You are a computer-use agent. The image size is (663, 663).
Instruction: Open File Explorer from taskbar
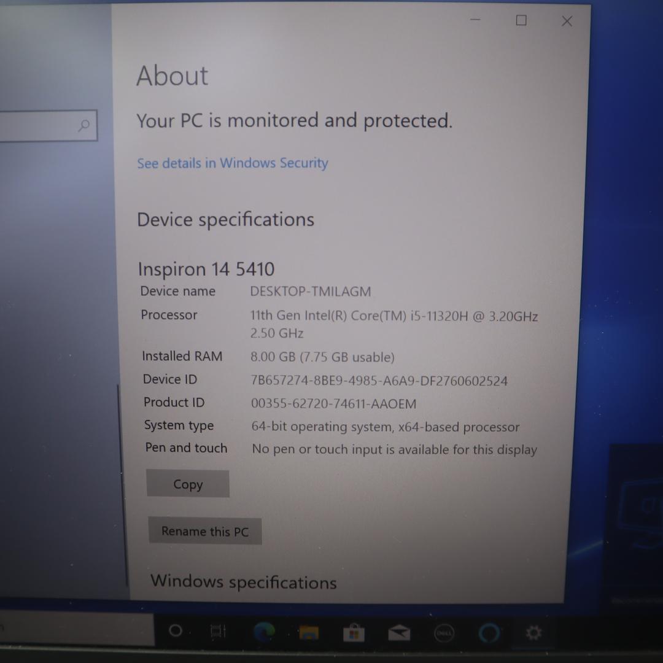click(309, 633)
